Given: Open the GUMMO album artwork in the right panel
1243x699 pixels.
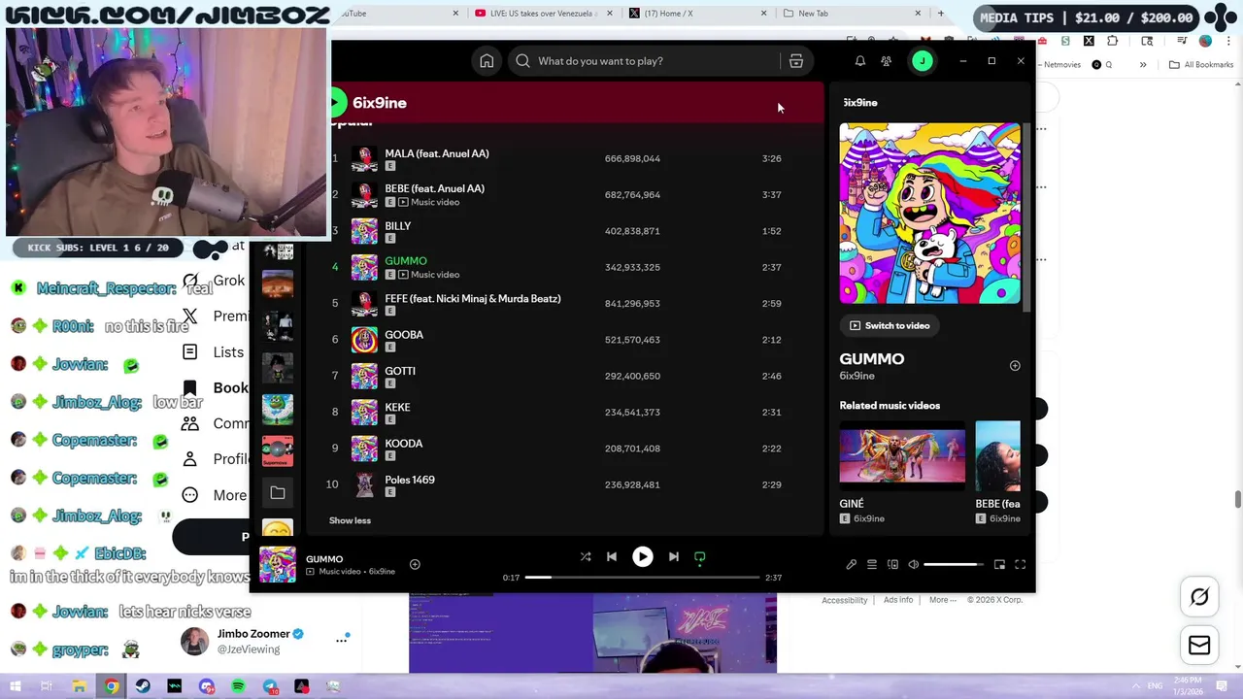Looking at the screenshot, I should coord(930,214).
